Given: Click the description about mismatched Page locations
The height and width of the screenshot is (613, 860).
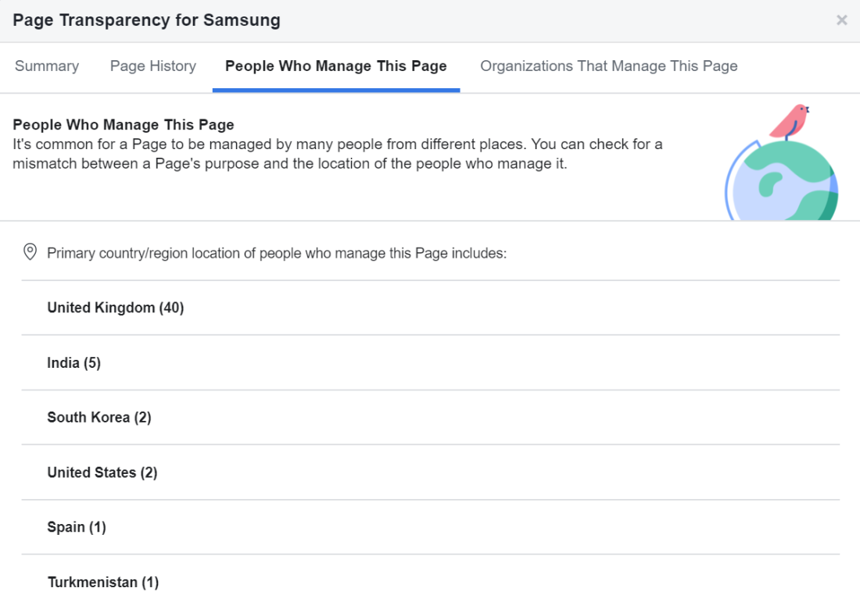Looking at the screenshot, I should [x=337, y=154].
